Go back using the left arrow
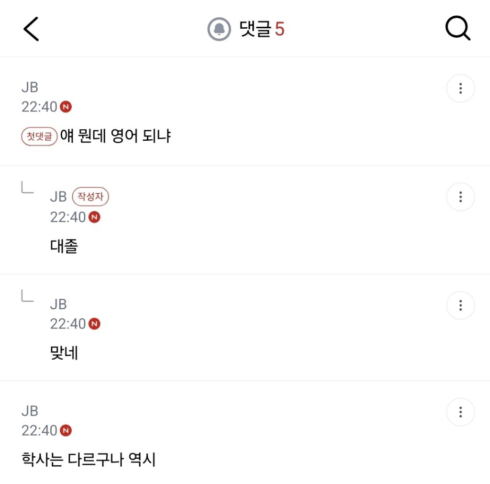The height and width of the screenshot is (484, 490). tap(31, 29)
